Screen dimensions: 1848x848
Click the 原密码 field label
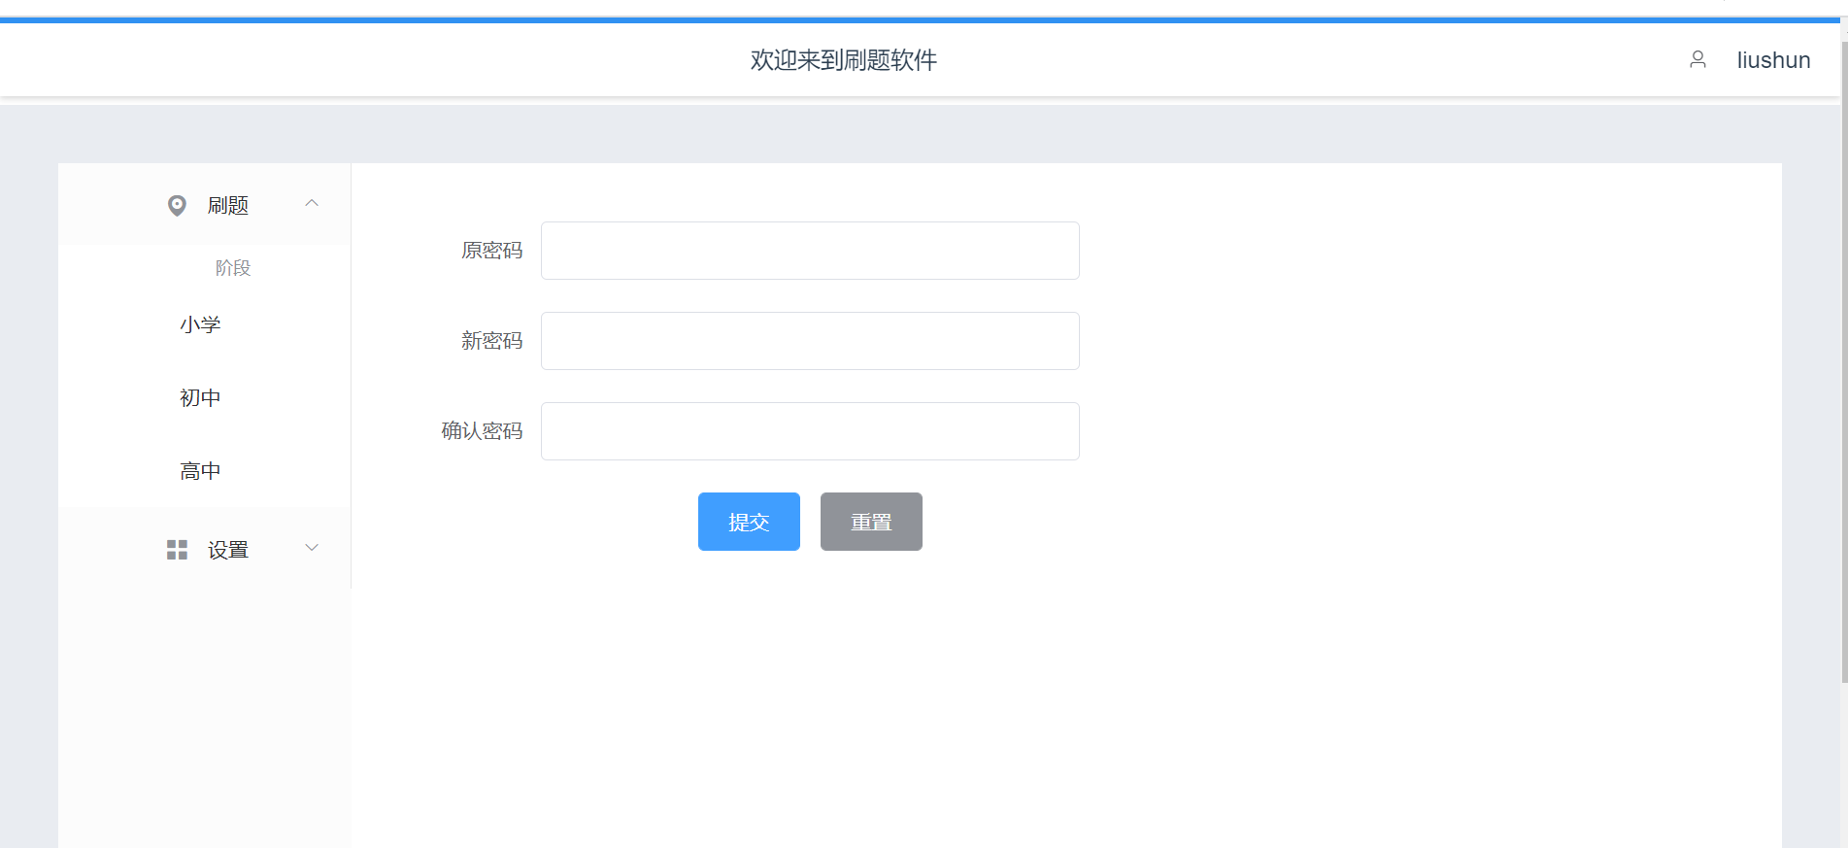(x=492, y=251)
